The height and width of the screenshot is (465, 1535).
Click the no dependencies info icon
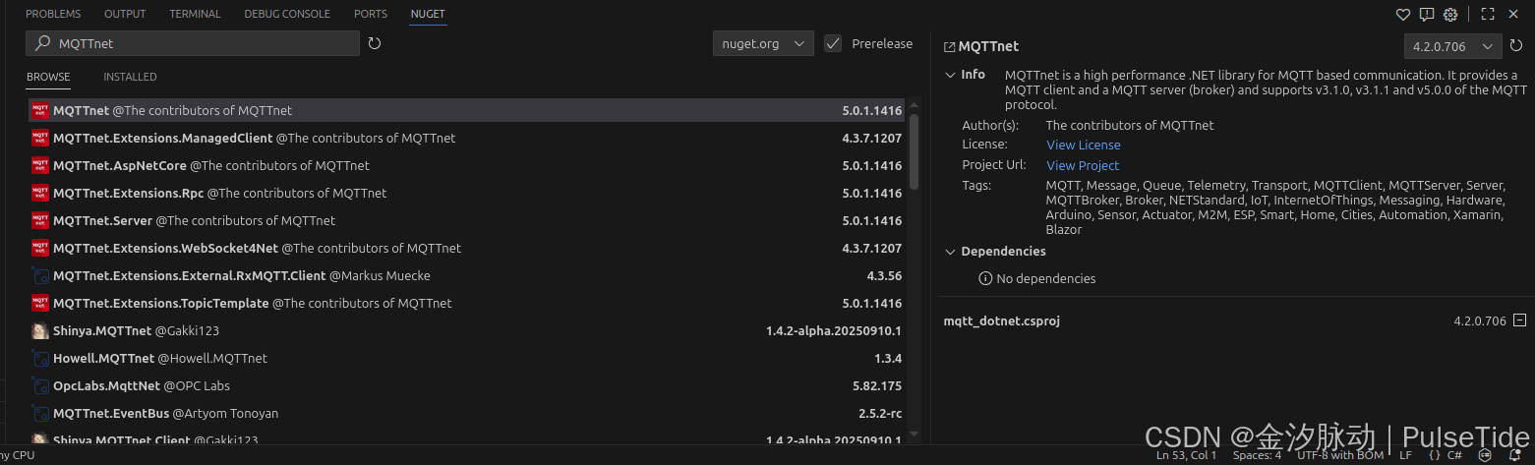pos(985,278)
